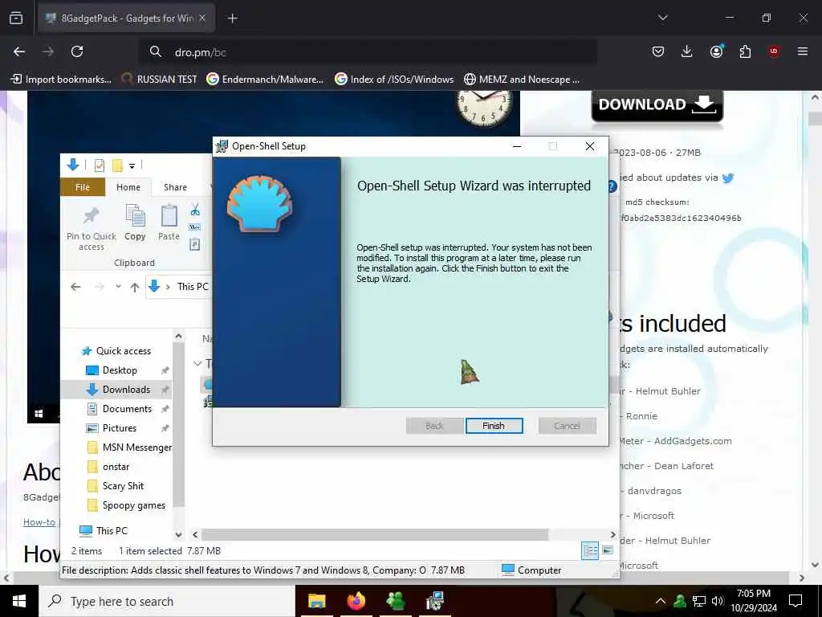Open the browser downloads panel

tap(687, 51)
